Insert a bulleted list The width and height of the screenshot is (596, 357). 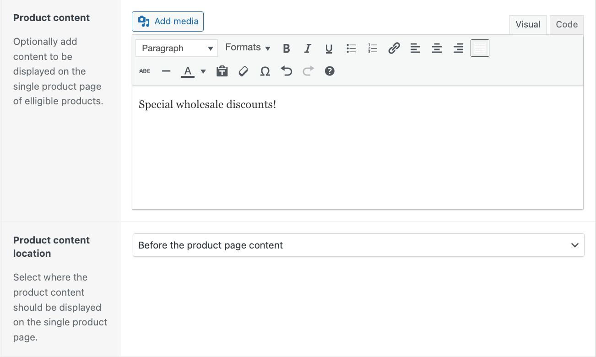tap(351, 48)
